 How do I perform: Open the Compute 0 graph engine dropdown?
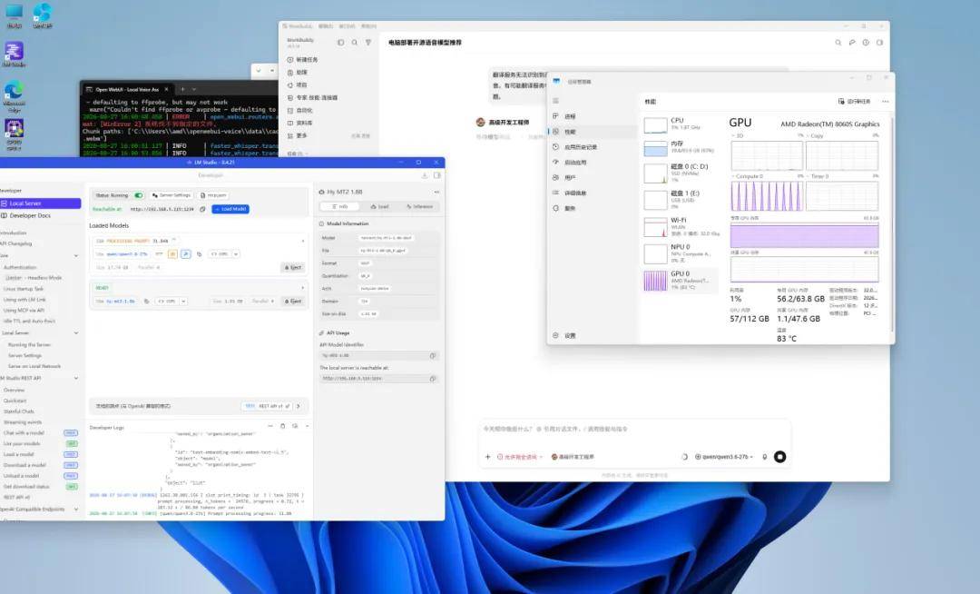pyautogui.click(x=749, y=176)
